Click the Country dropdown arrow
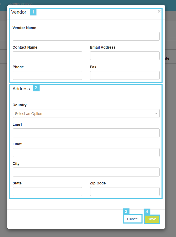The image size is (176, 237). coord(156,114)
